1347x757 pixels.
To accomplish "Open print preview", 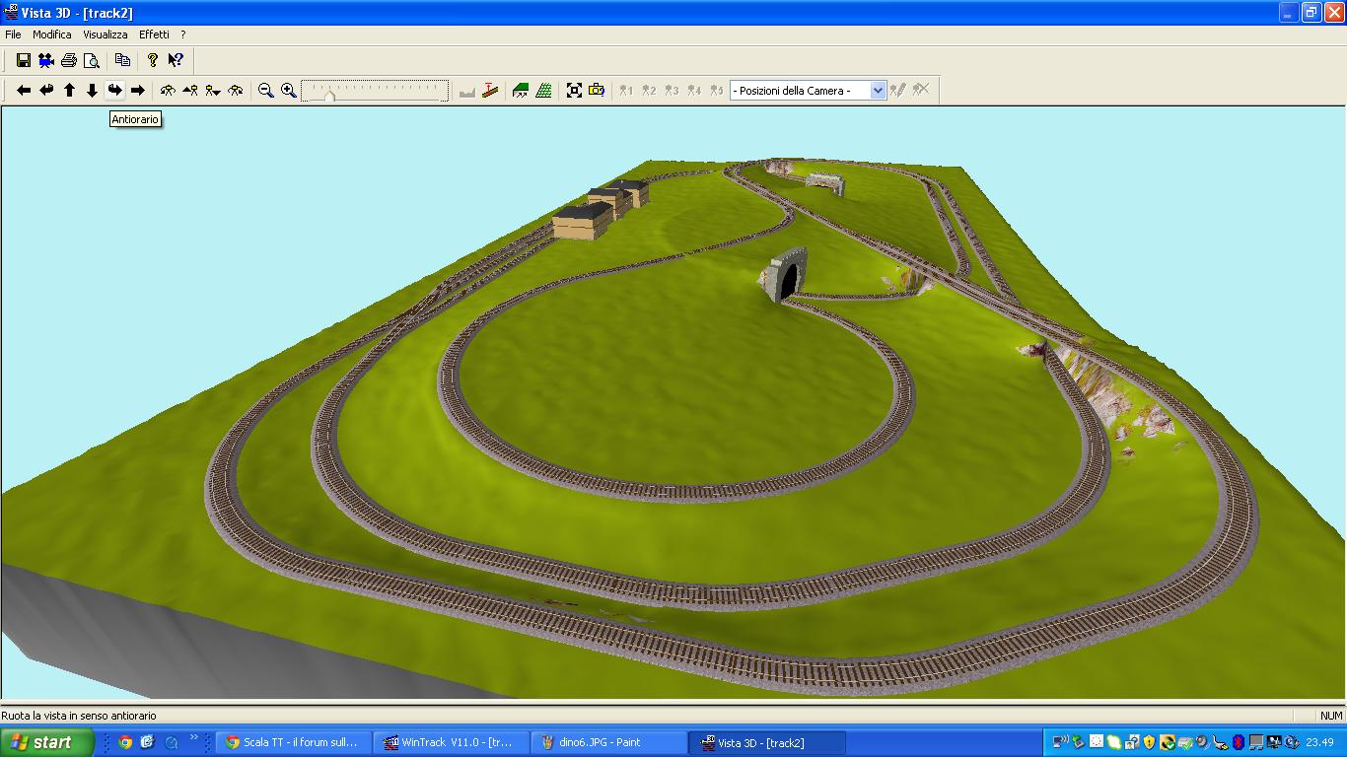I will [x=92, y=60].
